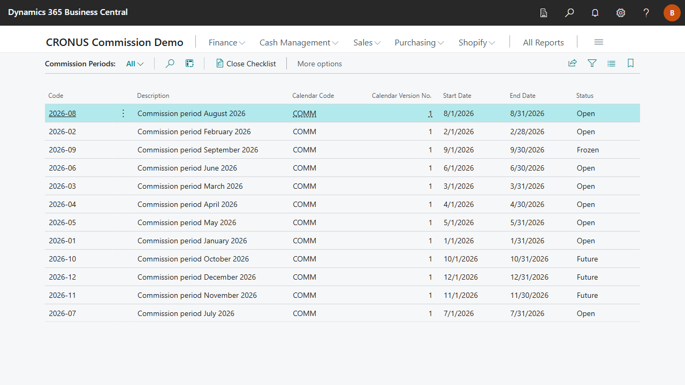Click More options in action bar
The height and width of the screenshot is (385, 685).
click(x=319, y=64)
